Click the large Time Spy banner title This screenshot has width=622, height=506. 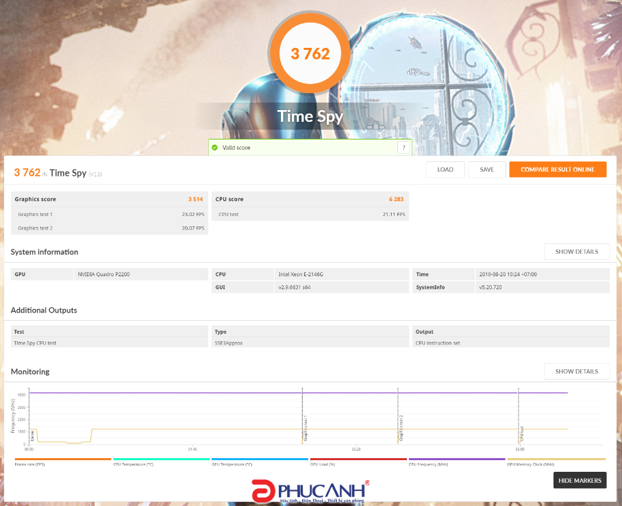(x=310, y=116)
